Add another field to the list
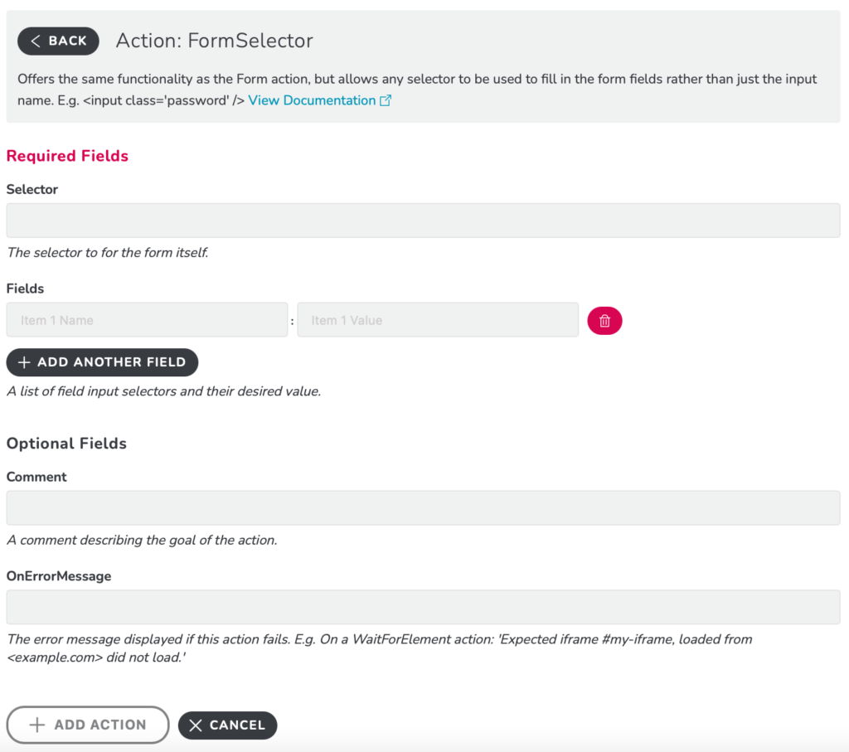Image resolution: width=849 pixels, height=752 pixels. (102, 362)
